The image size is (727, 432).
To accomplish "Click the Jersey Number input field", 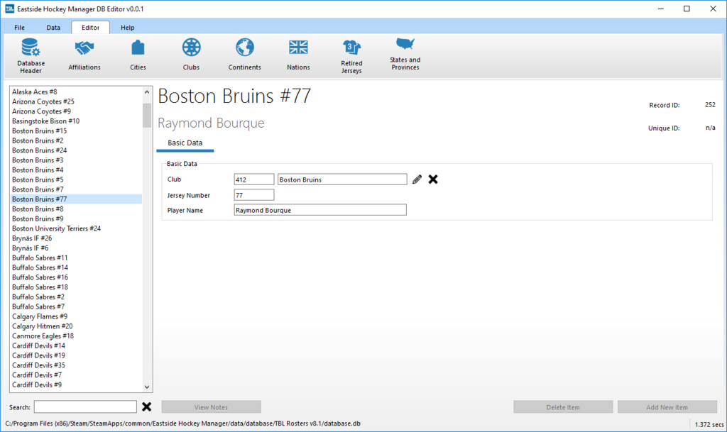I will click(x=254, y=195).
